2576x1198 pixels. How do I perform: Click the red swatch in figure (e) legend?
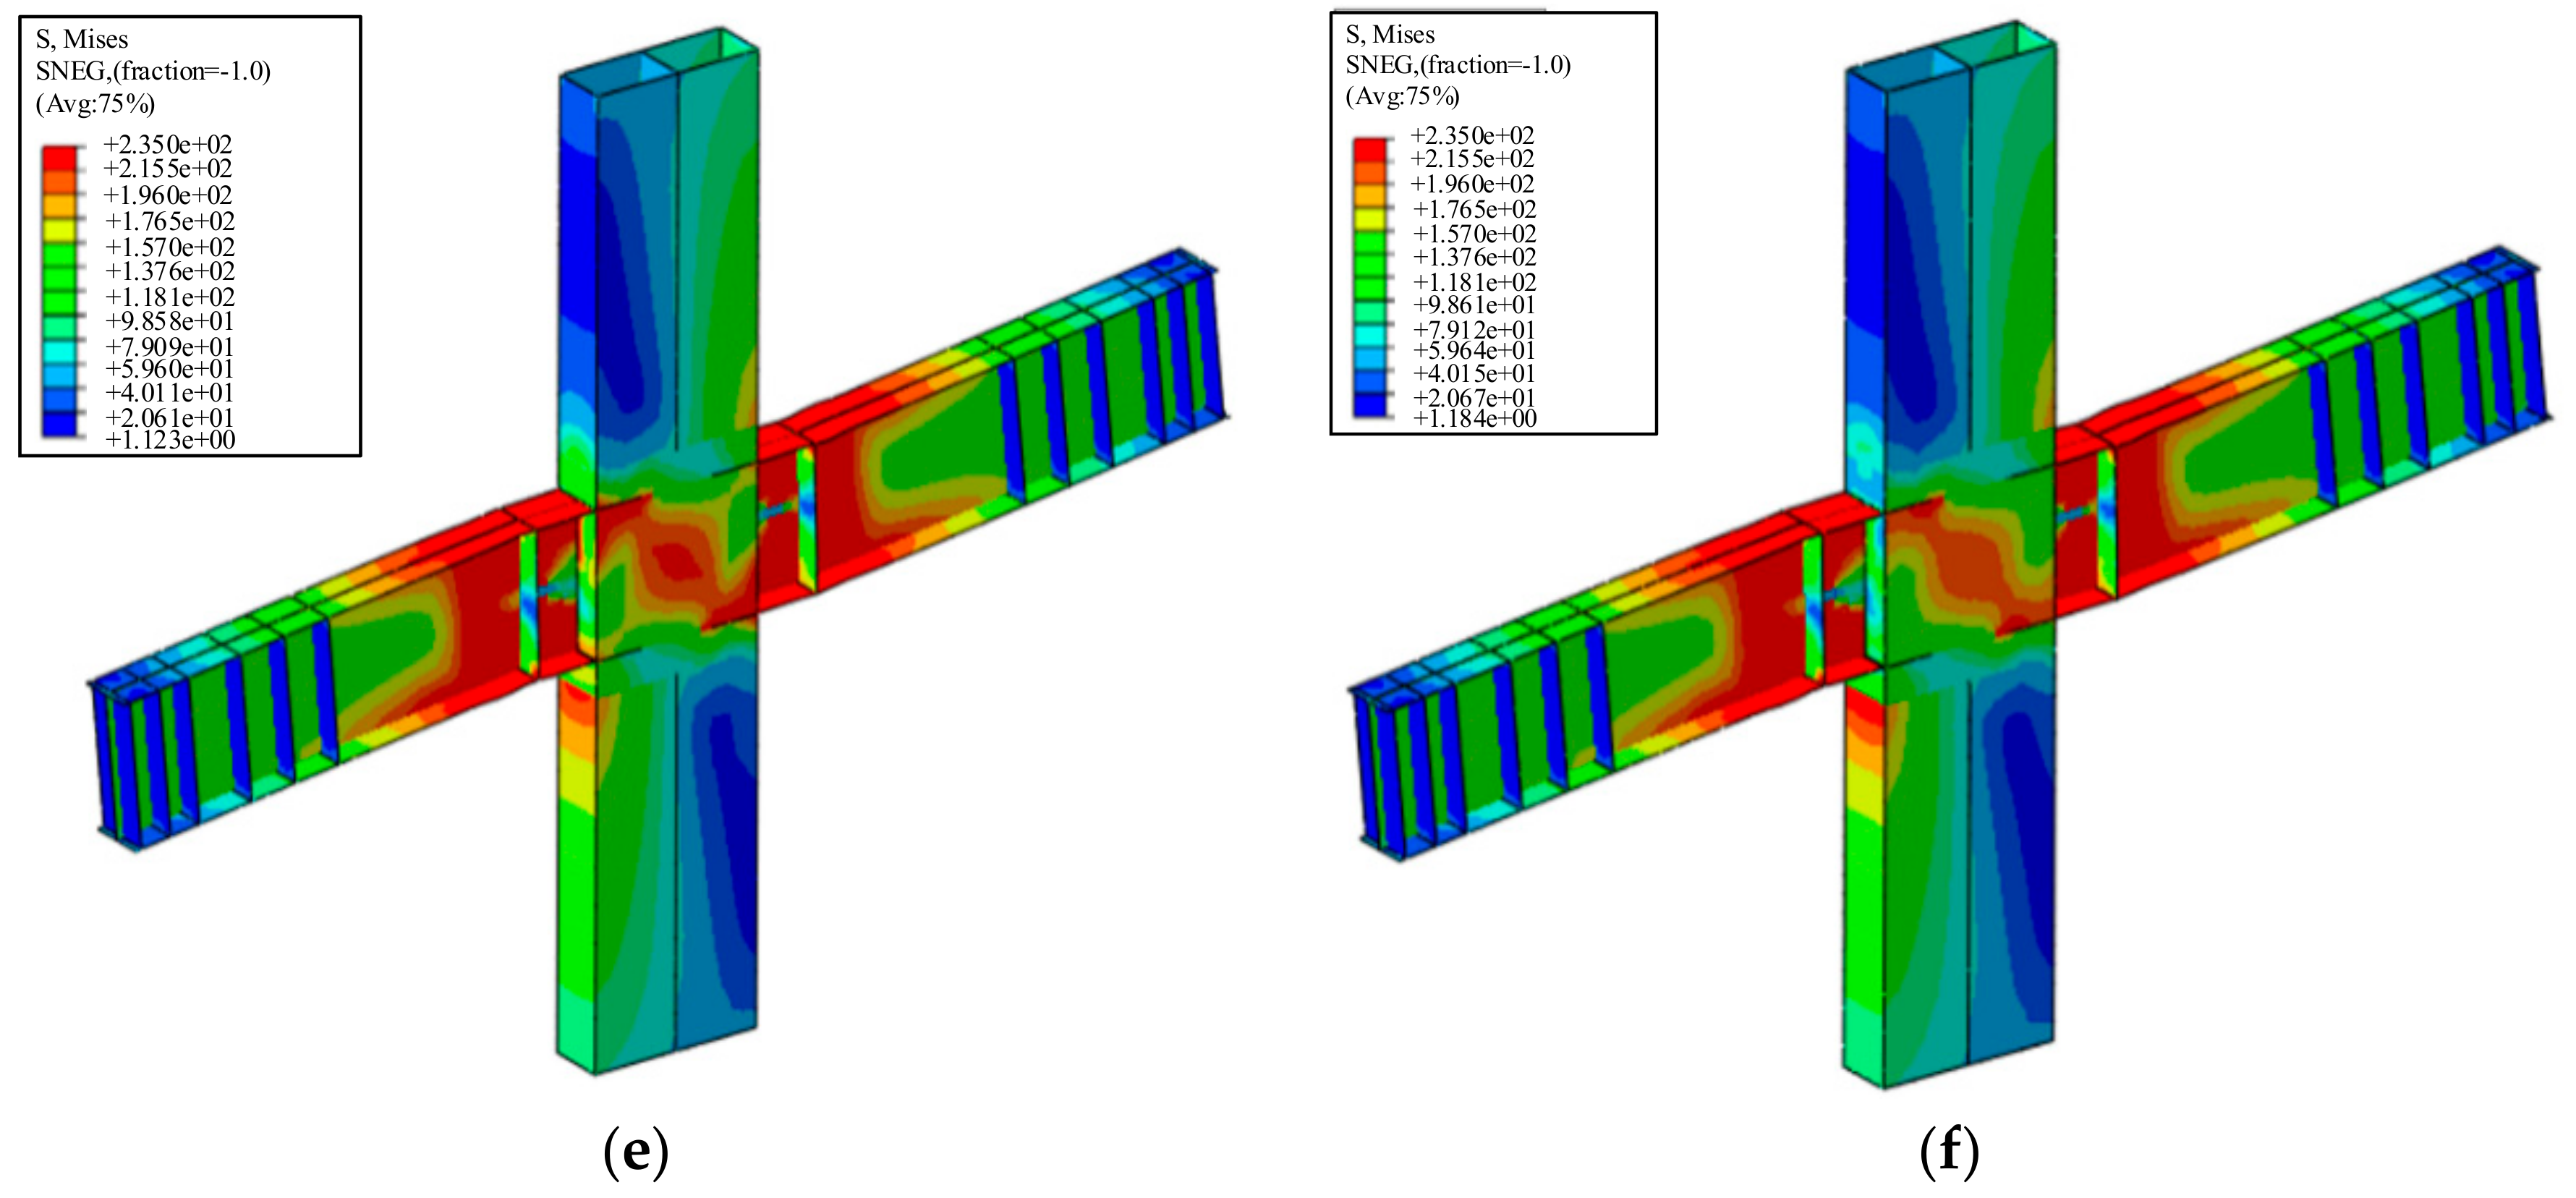(59, 158)
